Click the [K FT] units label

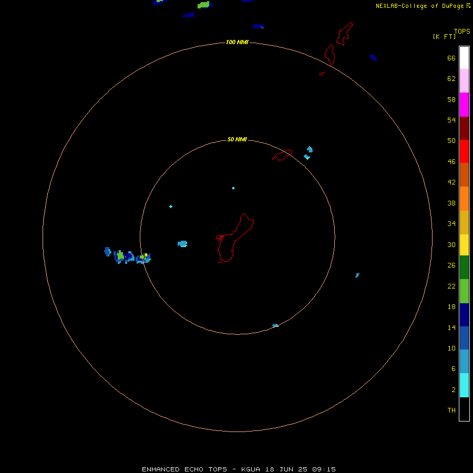[x=444, y=36]
